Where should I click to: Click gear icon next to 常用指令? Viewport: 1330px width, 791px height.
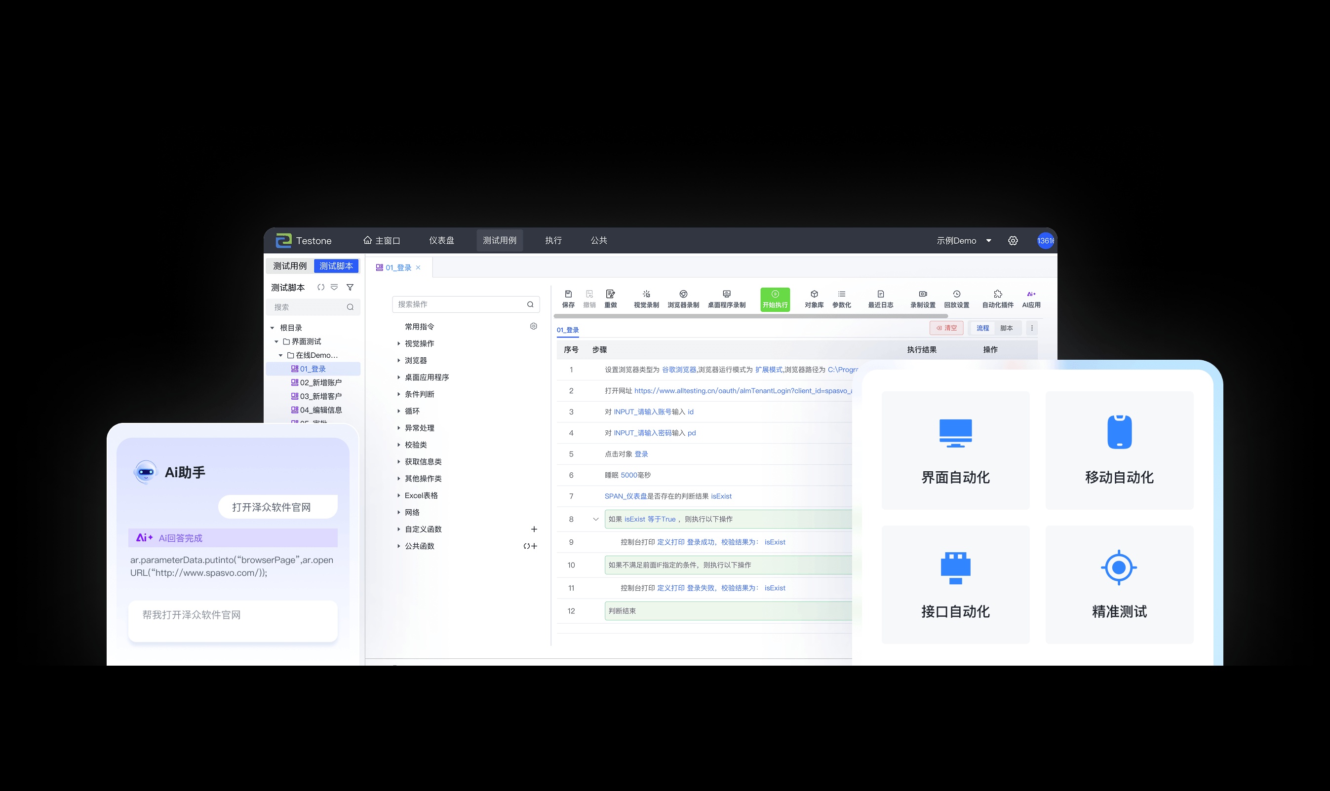click(x=533, y=326)
